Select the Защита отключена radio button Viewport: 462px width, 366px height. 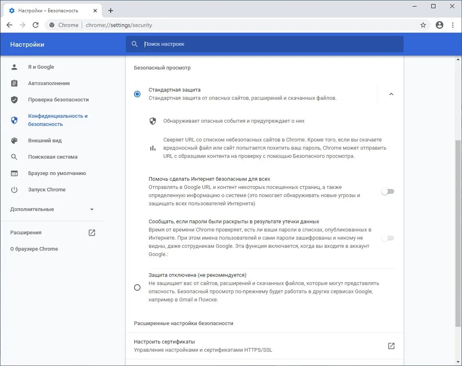[x=137, y=287]
